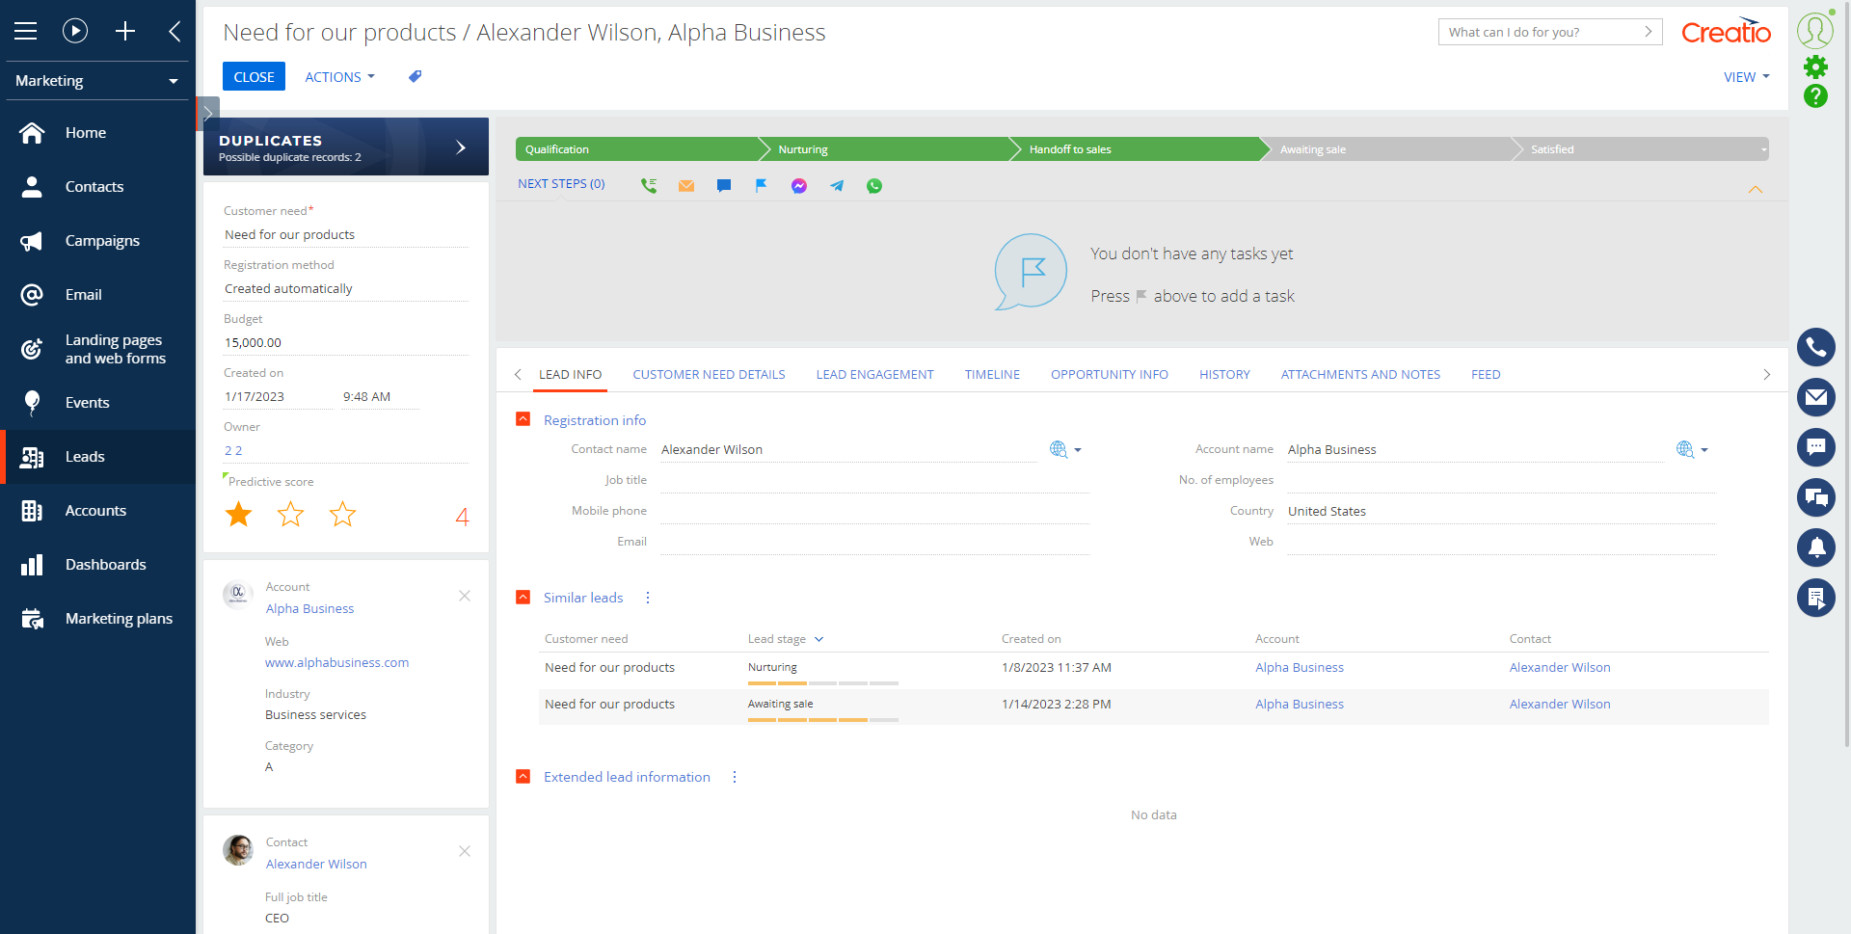Click the tag icon next to Actions
Viewport: 1851px width, 934px height.
tap(416, 77)
